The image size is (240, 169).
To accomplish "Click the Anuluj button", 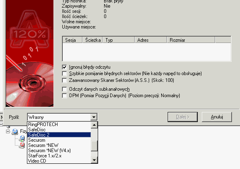I will point(217,117).
